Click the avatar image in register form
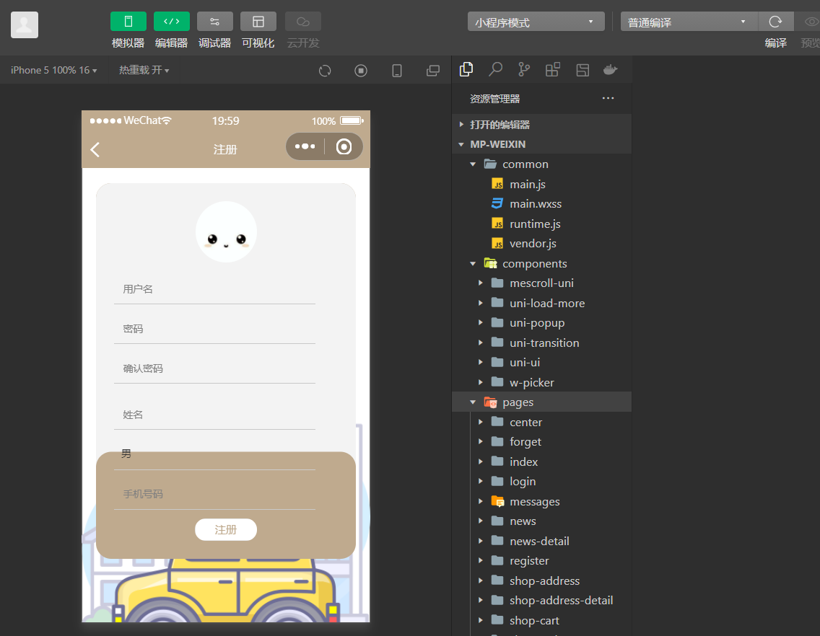The width and height of the screenshot is (820, 636). click(226, 231)
